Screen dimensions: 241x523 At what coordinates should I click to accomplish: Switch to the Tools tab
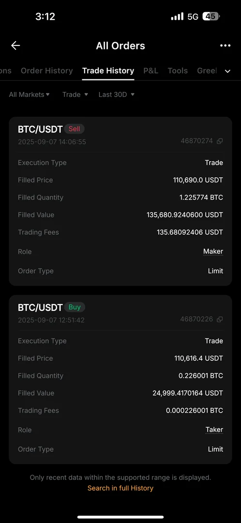(x=178, y=71)
